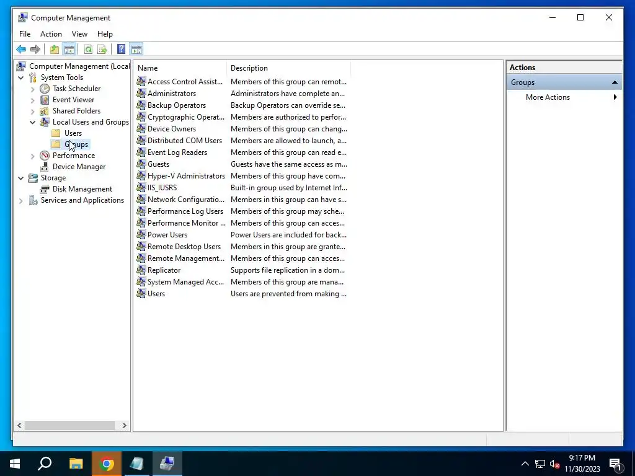Click the Export List toolbar icon
635x476 pixels.
102,50
